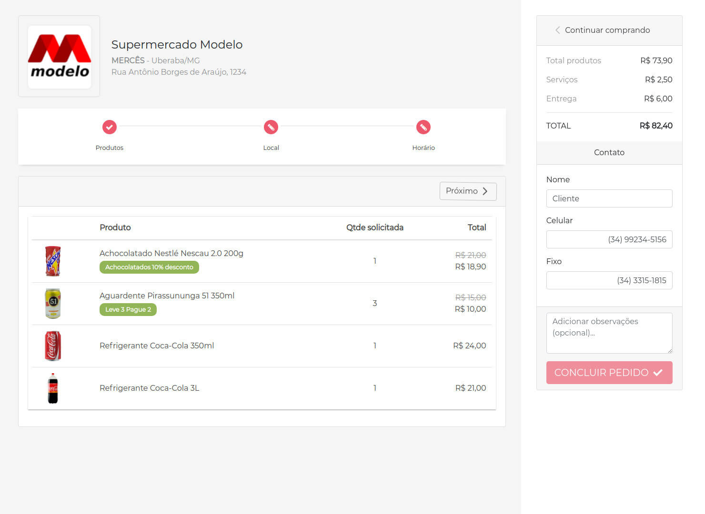705x514 pixels.
Task: Focus the Nome input field
Action: pyautogui.click(x=609, y=198)
